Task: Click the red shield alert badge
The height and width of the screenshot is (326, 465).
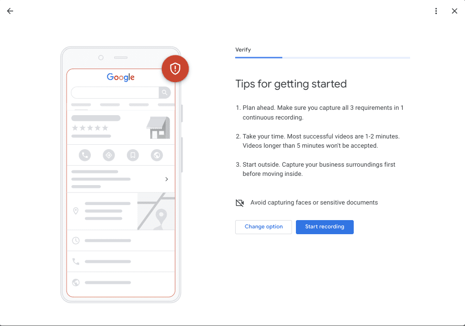Action: point(175,69)
